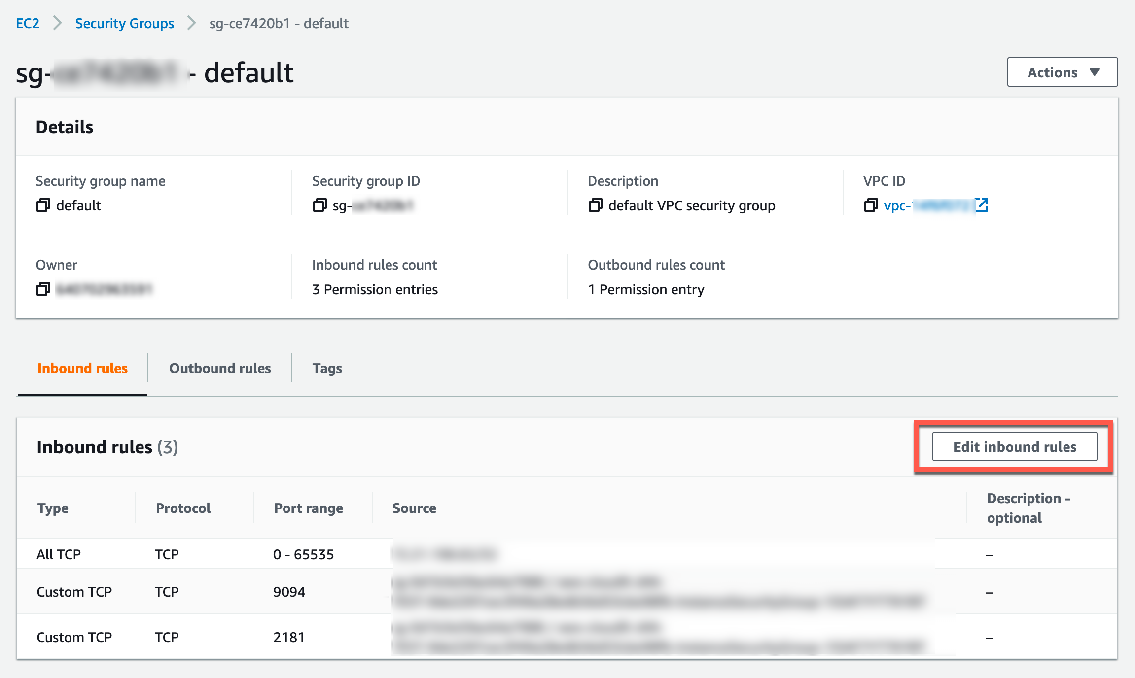Open the Actions dropdown menu
Viewport: 1135px width, 678px height.
1062,72
